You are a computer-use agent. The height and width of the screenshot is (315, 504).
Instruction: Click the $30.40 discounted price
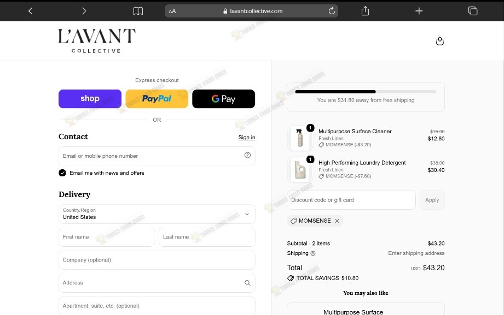coord(436,170)
